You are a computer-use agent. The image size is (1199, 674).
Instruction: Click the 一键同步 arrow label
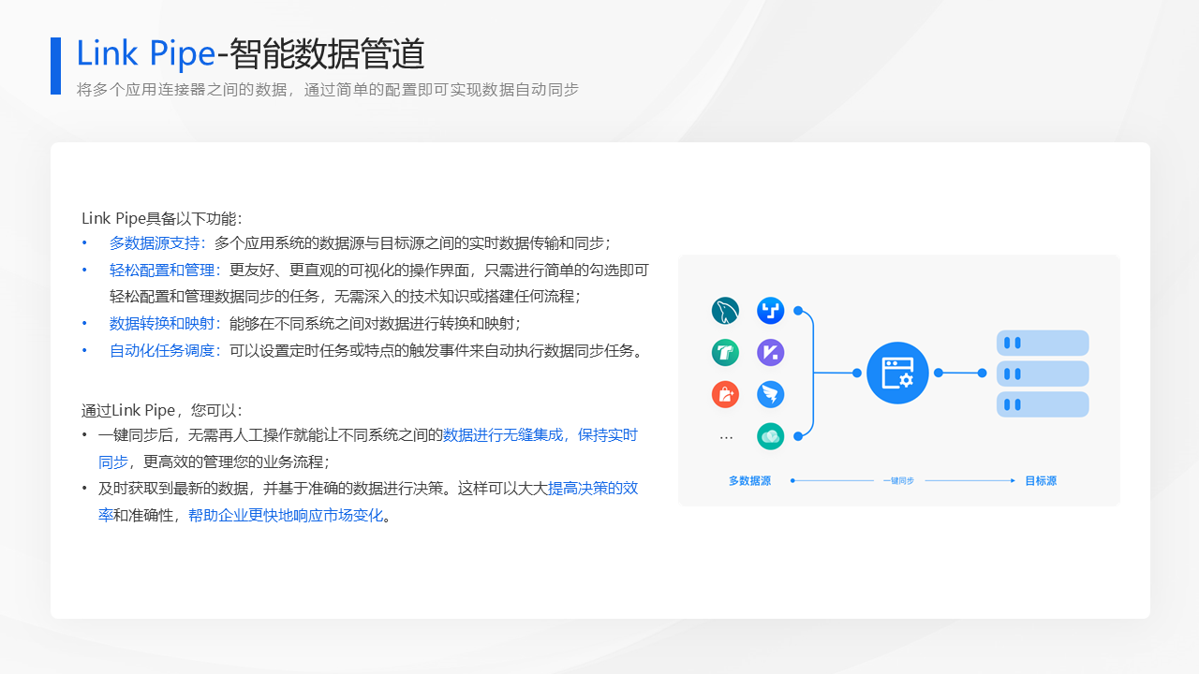tap(898, 480)
